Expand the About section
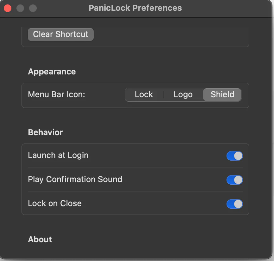 (x=40, y=239)
